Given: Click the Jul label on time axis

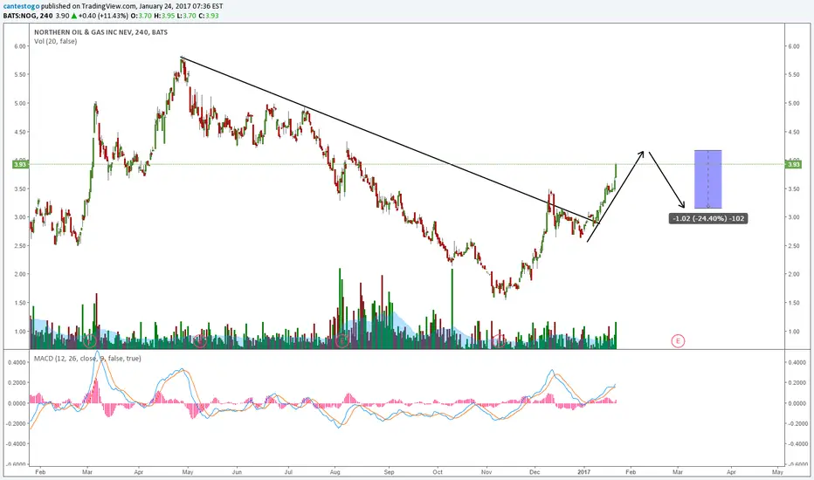Looking at the screenshot, I should pos(288,472).
